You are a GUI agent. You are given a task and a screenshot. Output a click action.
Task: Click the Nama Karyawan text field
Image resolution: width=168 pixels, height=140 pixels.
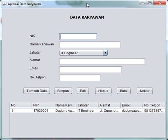90,45
